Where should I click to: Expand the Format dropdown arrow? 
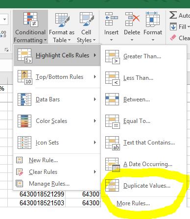153,40
